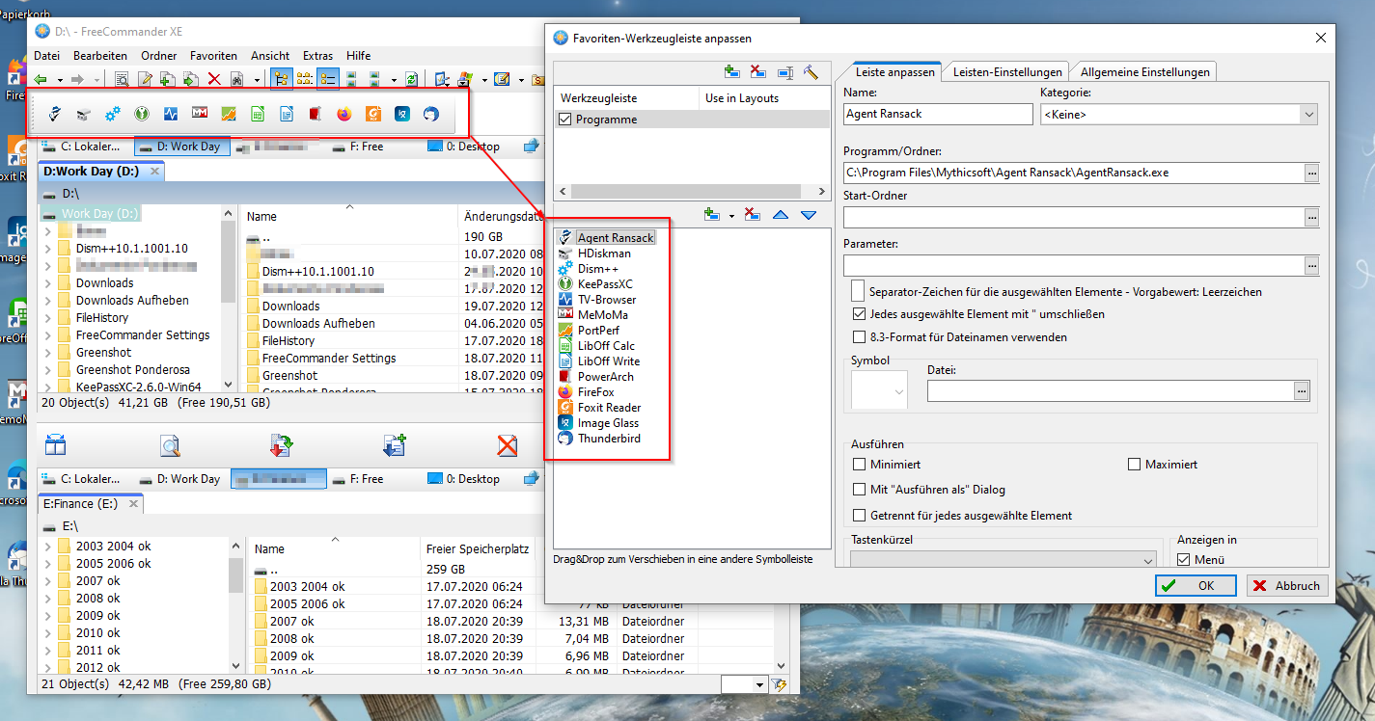The height and width of the screenshot is (721, 1375).
Task: Open the Tastenkürzel dropdown
Action: (1147, 560)
